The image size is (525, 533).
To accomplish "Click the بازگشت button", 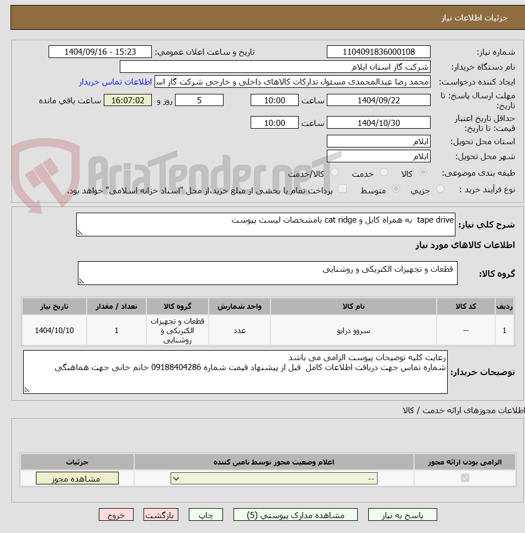I will coord(161,514).
